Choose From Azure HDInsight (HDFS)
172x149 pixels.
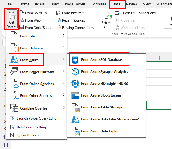[x=106, y=84]
